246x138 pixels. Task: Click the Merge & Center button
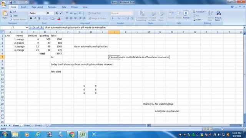(x=97, y=18)
